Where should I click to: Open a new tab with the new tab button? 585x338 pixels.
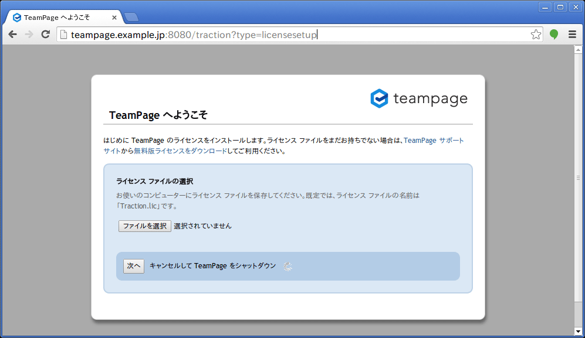coord(131,17)
